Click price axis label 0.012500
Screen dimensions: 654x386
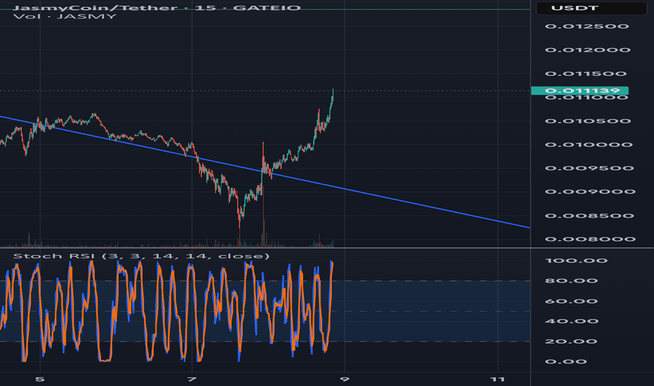pos(587,26)
